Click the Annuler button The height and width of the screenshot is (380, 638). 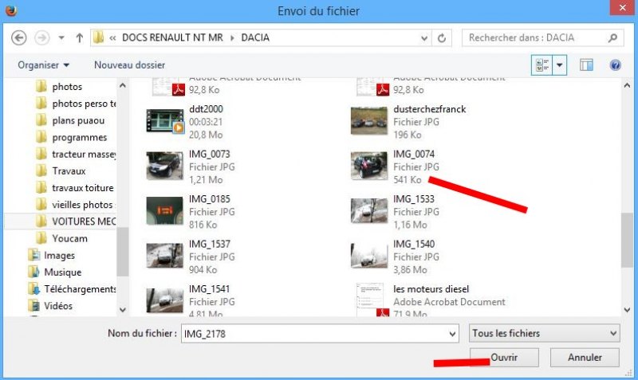[x=585, y=358]
